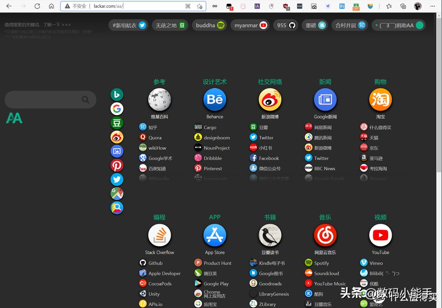Click the 值得搜索的关键词 hint text
This screenshot has height=308, width=442.
pos(38,25)
